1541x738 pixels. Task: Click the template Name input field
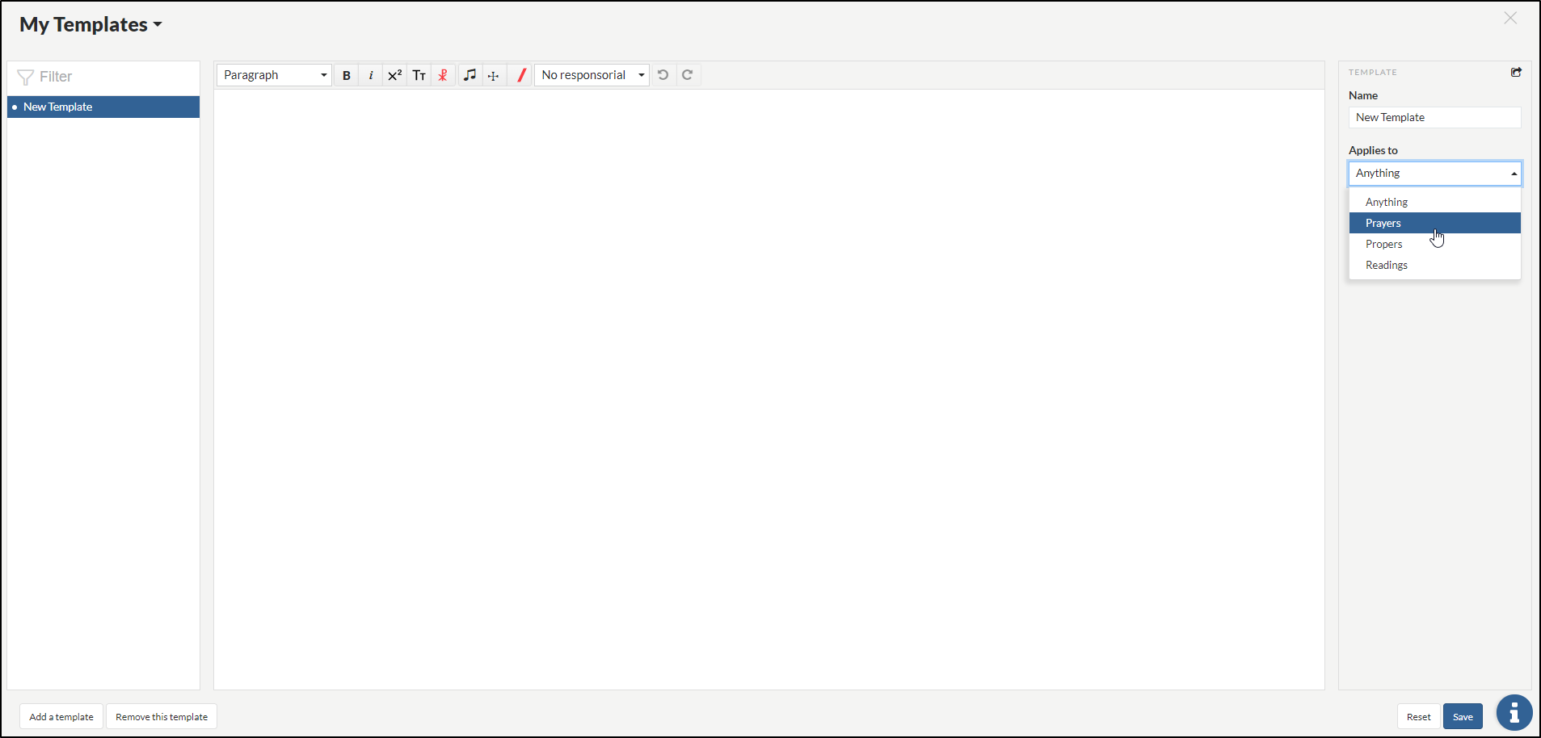click(1434, 118)
